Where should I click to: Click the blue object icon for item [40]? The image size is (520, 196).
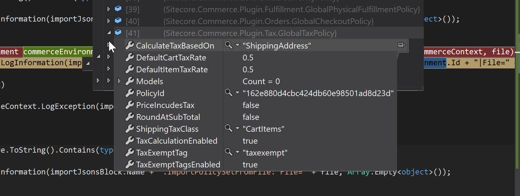coord(118,21)
